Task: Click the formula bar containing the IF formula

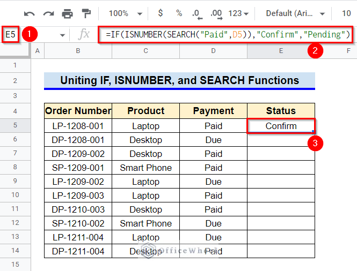Action: 225,34
